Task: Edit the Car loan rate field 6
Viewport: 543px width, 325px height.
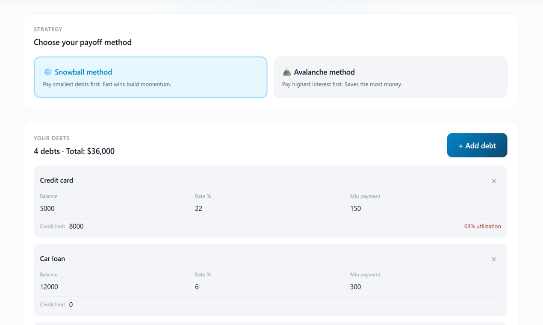Action: (x=269, y=287)
